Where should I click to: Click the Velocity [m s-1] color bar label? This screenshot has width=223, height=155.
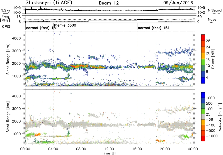pos(220,117)
